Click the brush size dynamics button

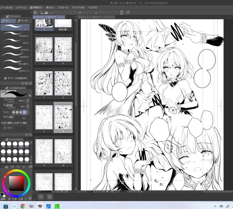[x=28, y=101]
